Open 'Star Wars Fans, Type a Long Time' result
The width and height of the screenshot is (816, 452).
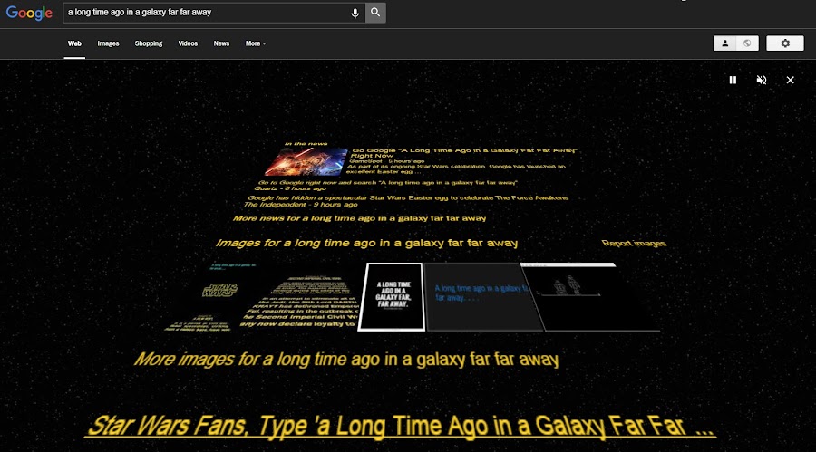click(401, 426)
